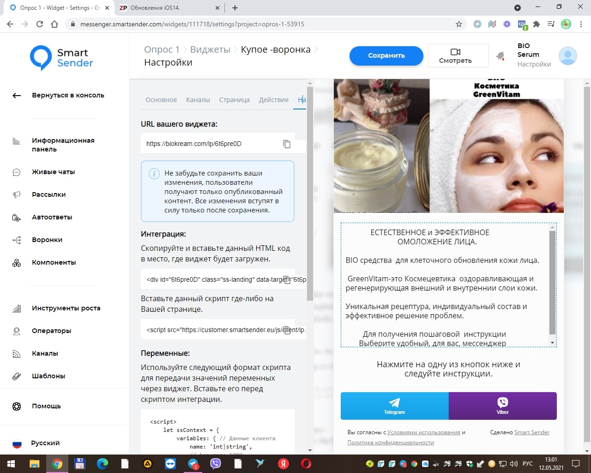Click the Смотреть video button
This screenshot has height=473, width=591.
(x=458, y=55)
